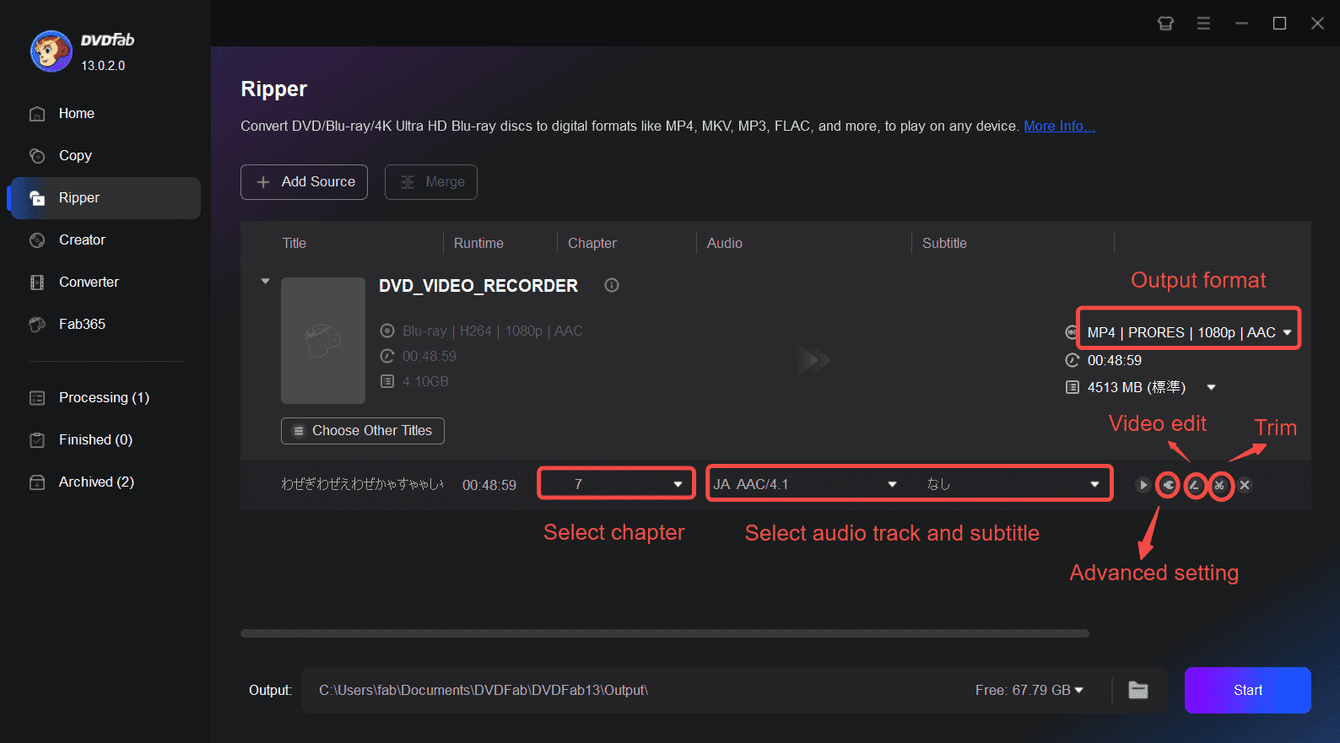
Task: Click the Runtime column header
Action: click(478, 243)
